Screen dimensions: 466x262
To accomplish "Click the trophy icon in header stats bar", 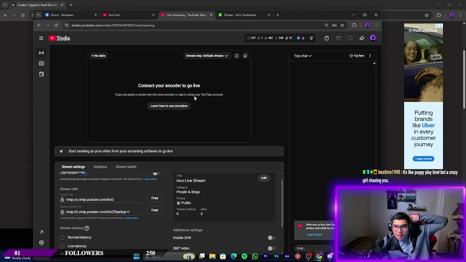I will [311, 38].
